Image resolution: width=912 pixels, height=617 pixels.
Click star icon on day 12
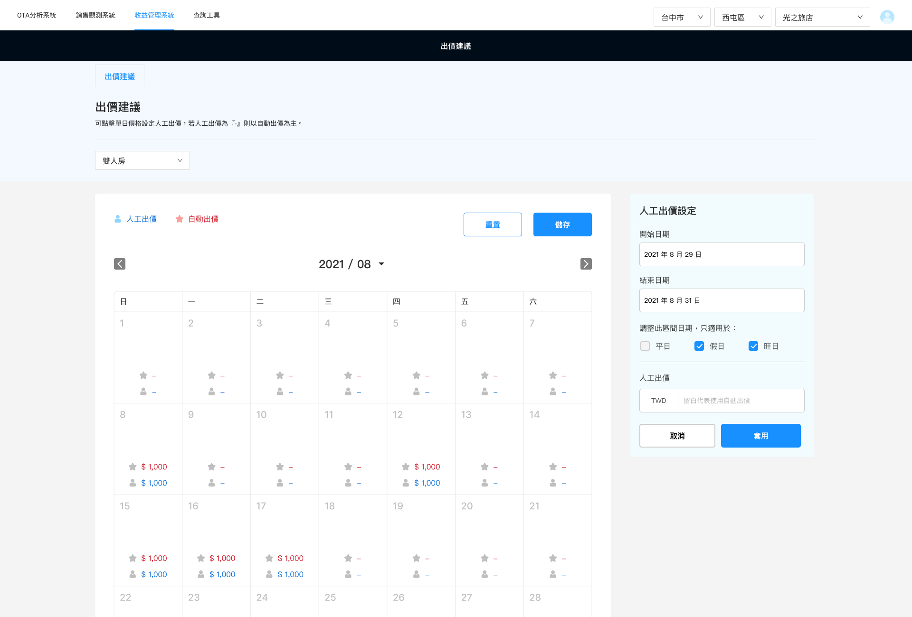(406, 467)
